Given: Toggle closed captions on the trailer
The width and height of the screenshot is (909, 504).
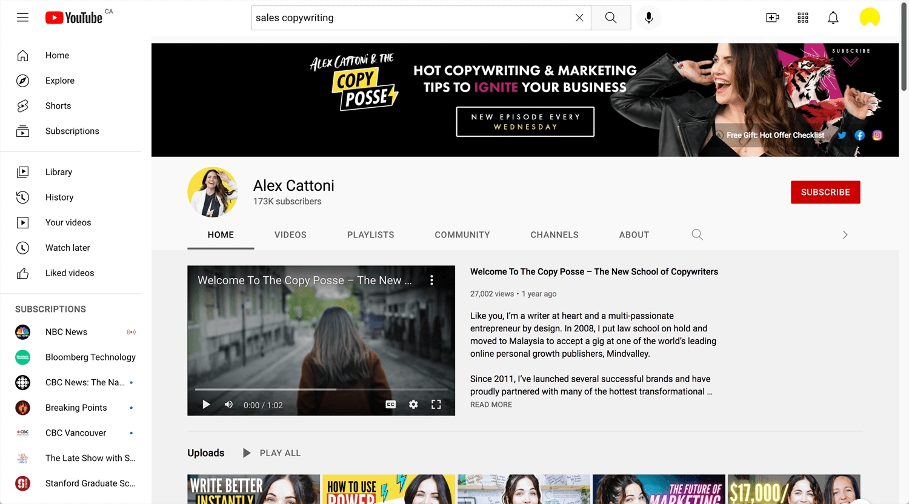Looking at the screenshot, I should (391, 405).
